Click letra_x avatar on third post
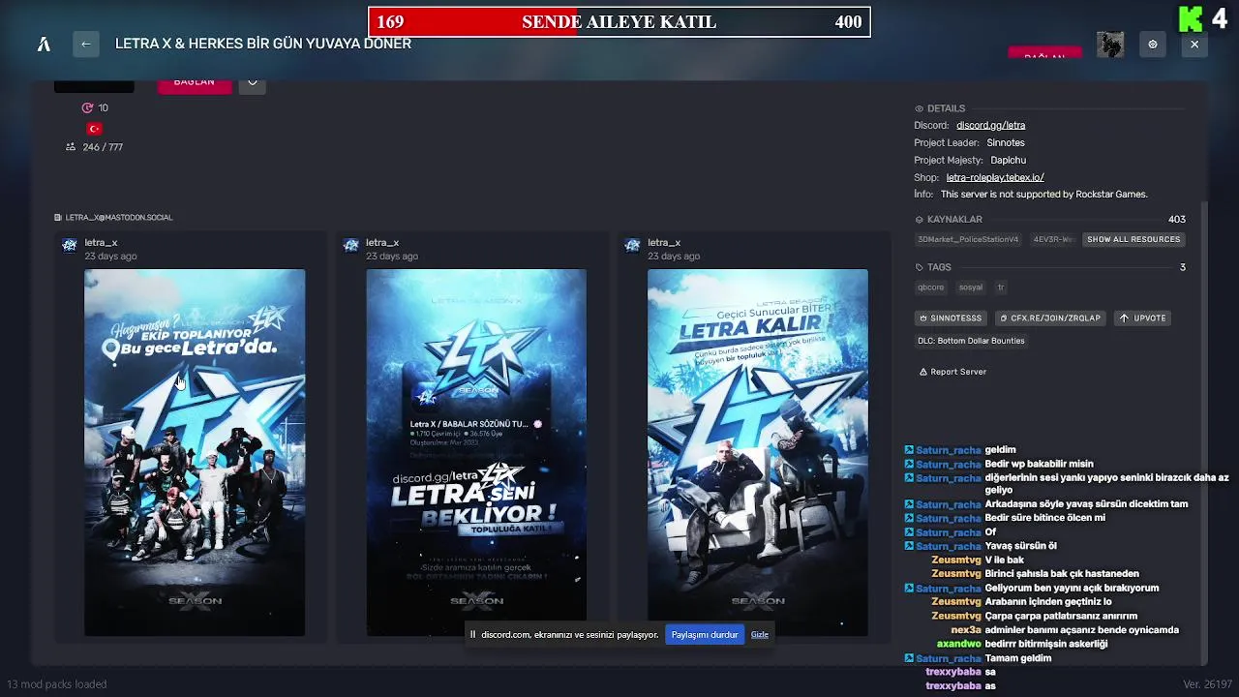 (633, 246)
